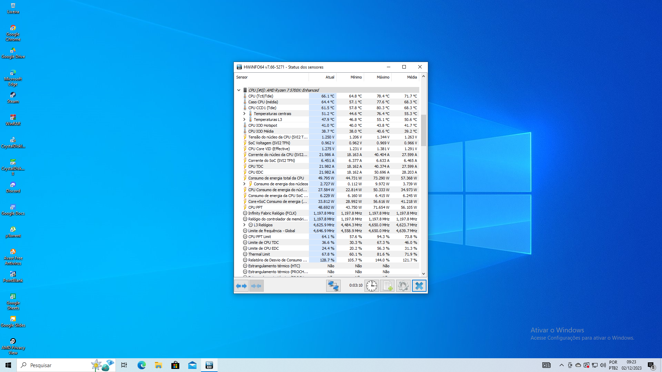Select the CPU PPT sensor row

pyautogui.click(x=327, y=207)
